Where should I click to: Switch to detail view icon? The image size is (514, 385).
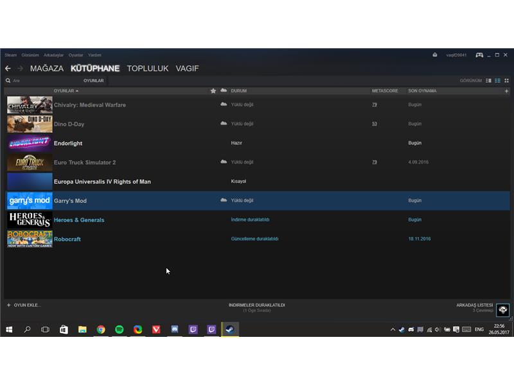point(488,81)
